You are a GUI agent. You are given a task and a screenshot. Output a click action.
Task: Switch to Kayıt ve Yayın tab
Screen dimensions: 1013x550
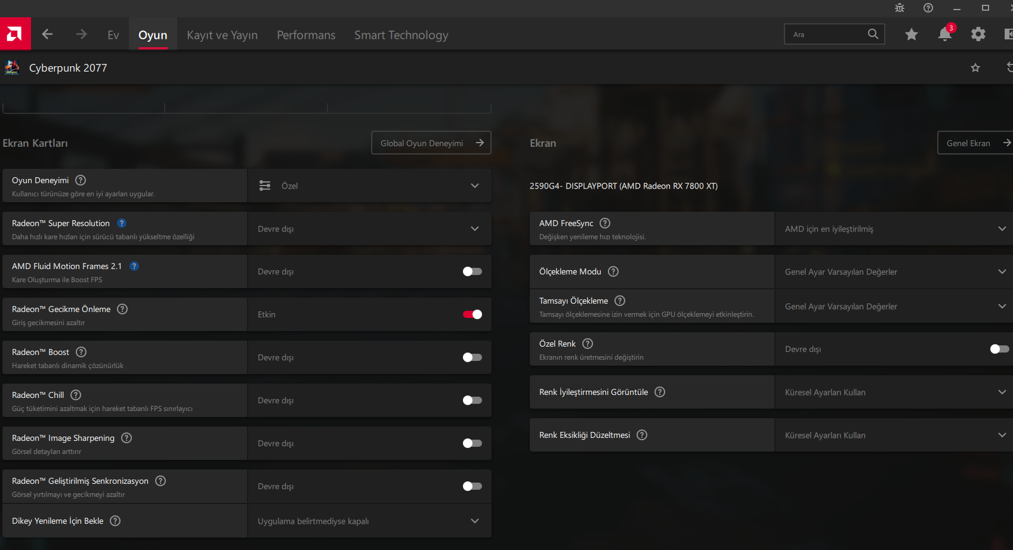click(x=222, y=35)
